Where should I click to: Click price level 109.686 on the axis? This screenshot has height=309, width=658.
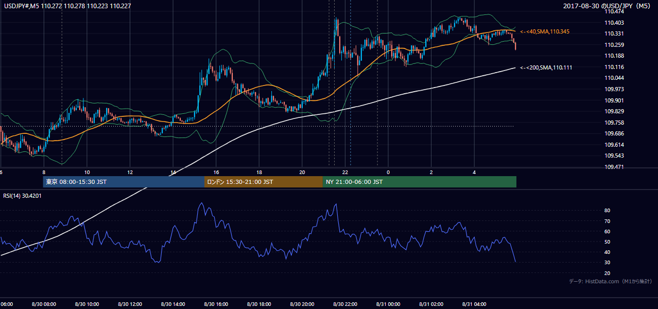point(614,133)
